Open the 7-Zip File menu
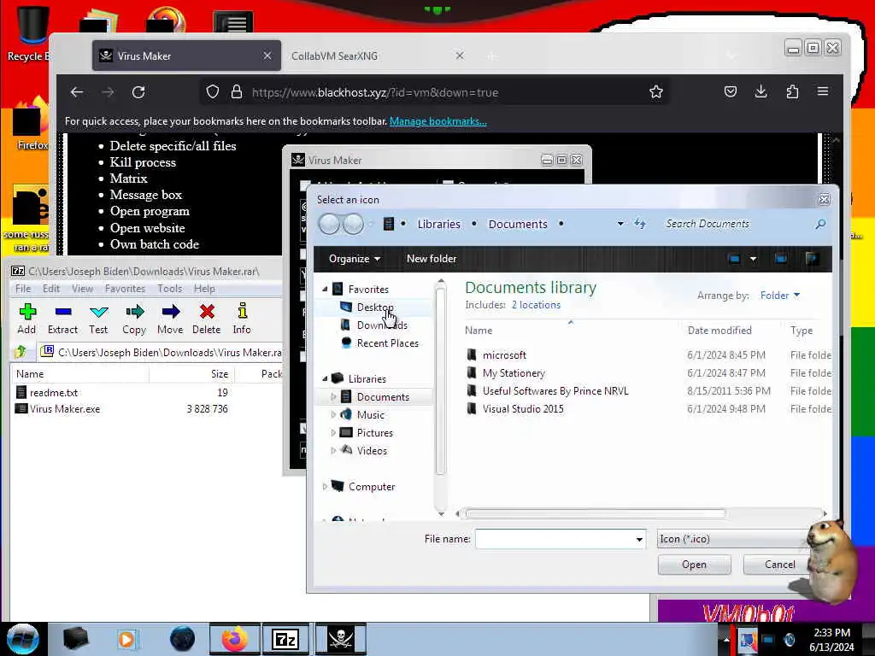 coord(23,289)
